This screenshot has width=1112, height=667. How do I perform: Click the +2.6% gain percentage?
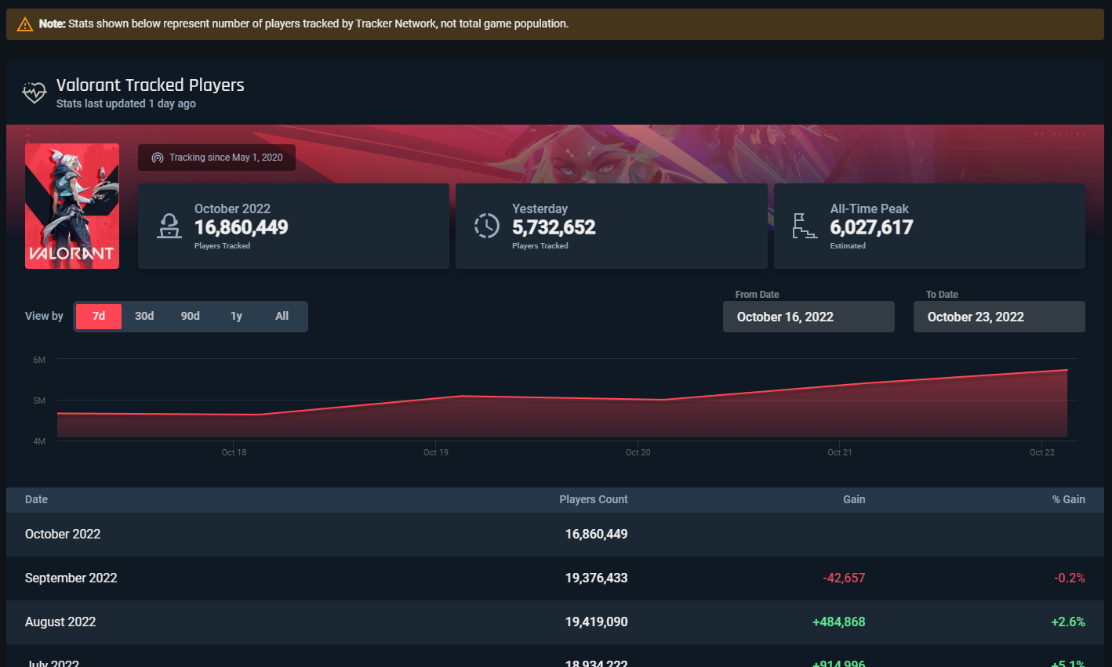coord(1068,622)
